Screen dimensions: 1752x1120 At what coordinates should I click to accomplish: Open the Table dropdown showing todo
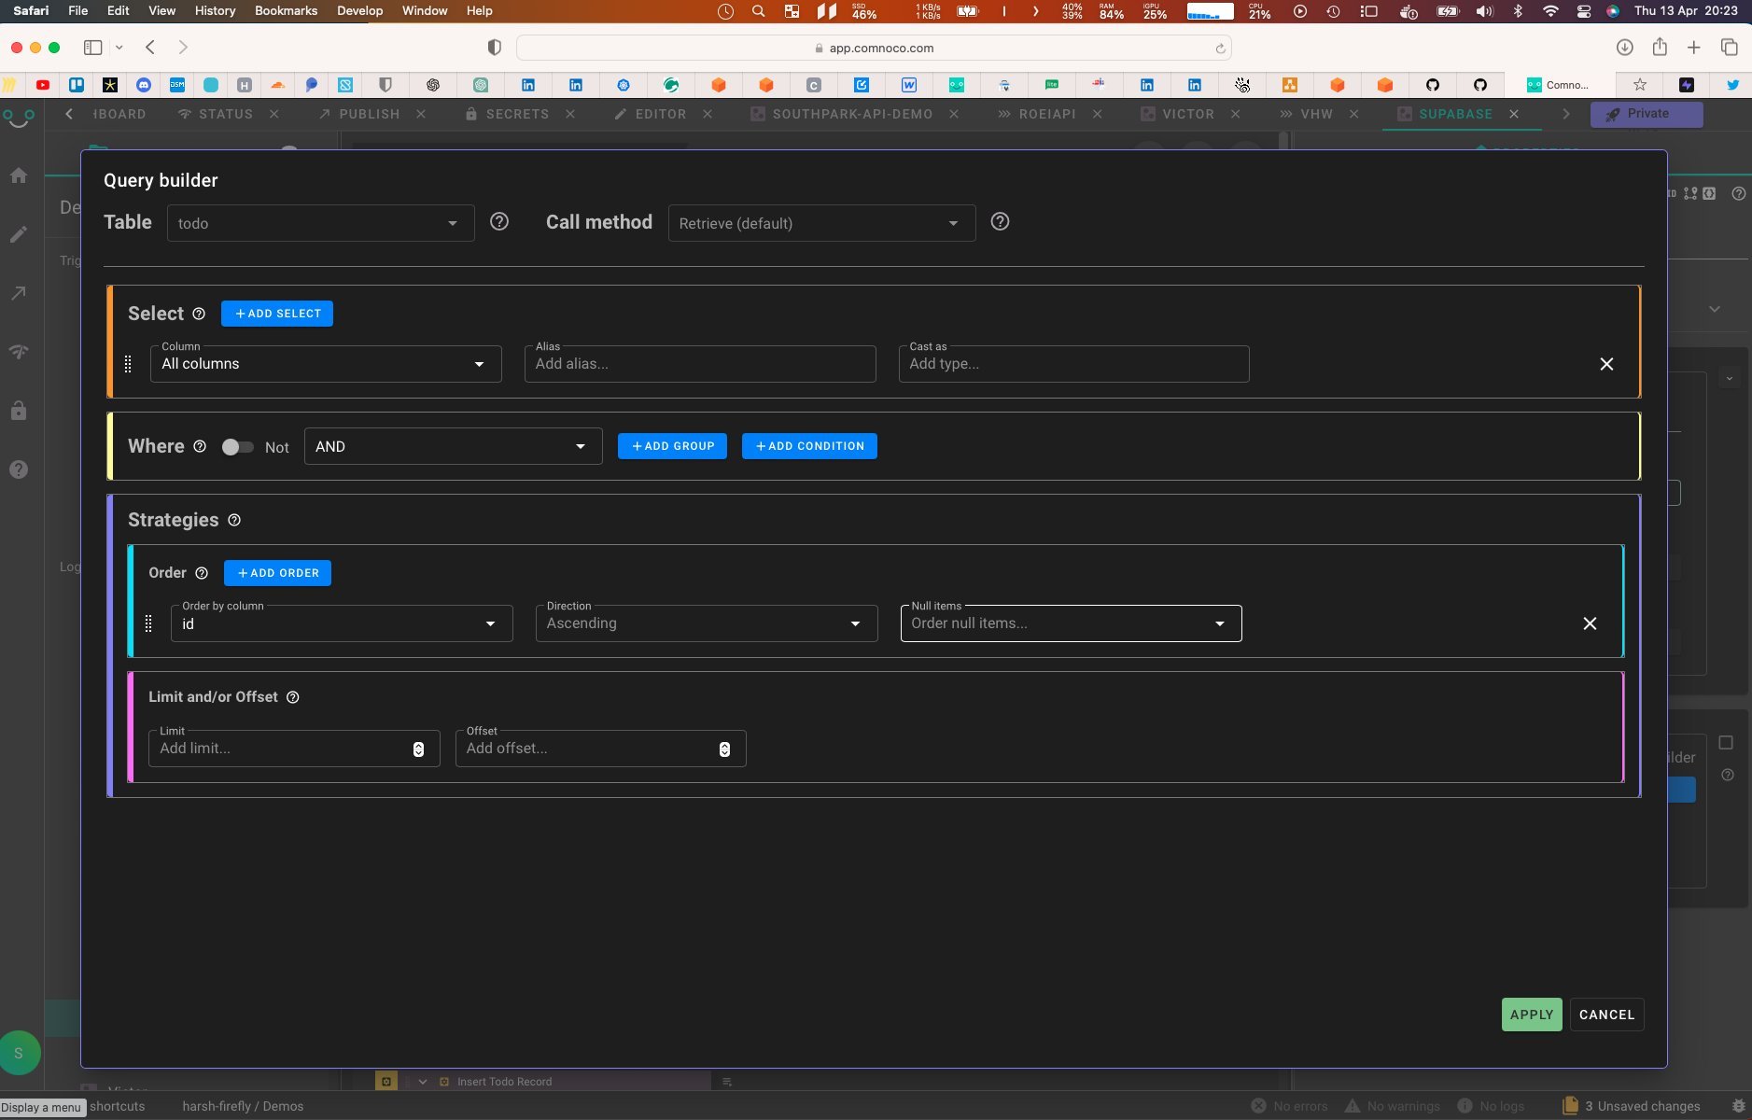tap(319, 222)
